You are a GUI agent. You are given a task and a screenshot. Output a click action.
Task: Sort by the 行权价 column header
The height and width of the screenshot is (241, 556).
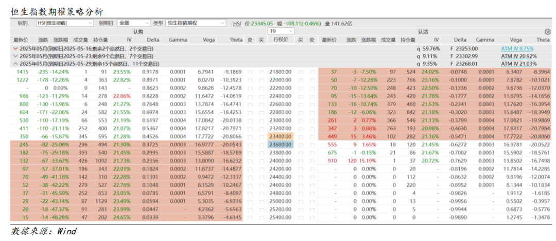[281, 40]
